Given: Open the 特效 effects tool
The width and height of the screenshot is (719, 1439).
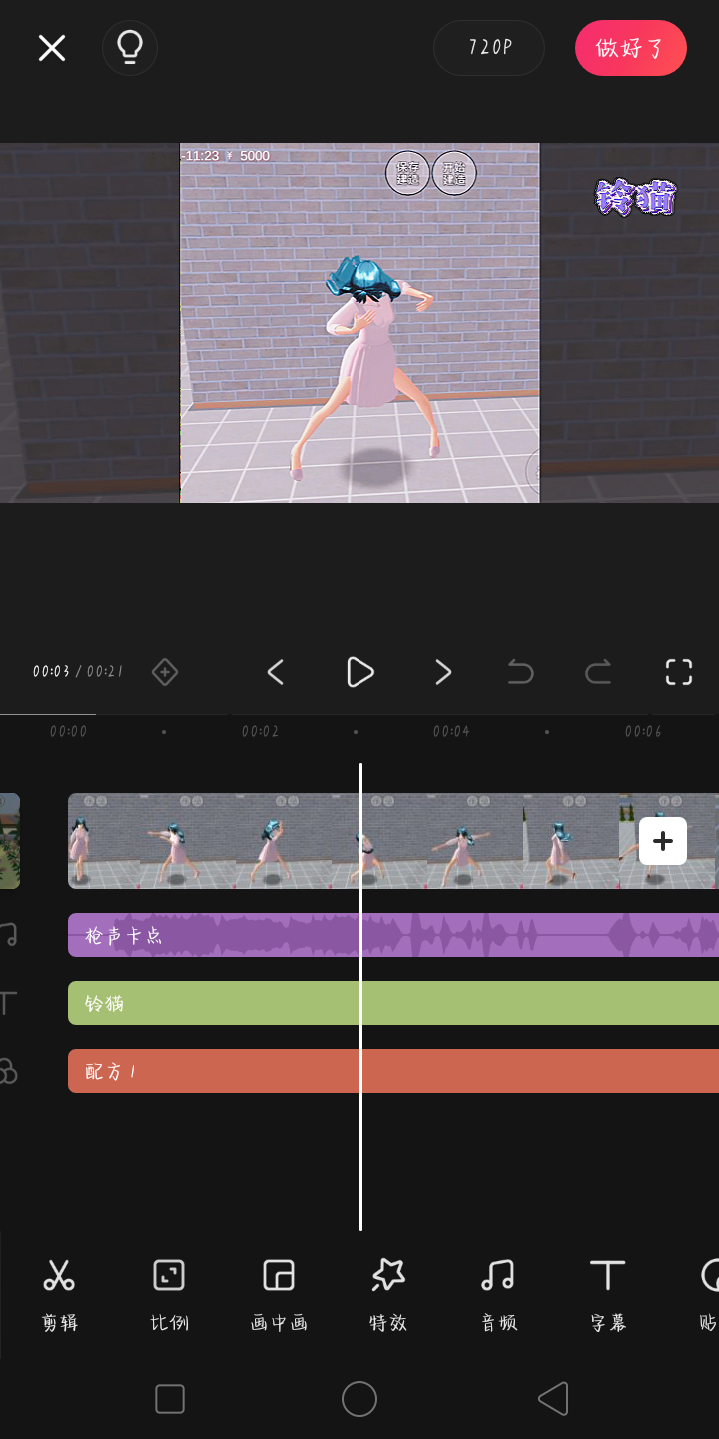Looking at the screenshot, I should pos(388,1294).
